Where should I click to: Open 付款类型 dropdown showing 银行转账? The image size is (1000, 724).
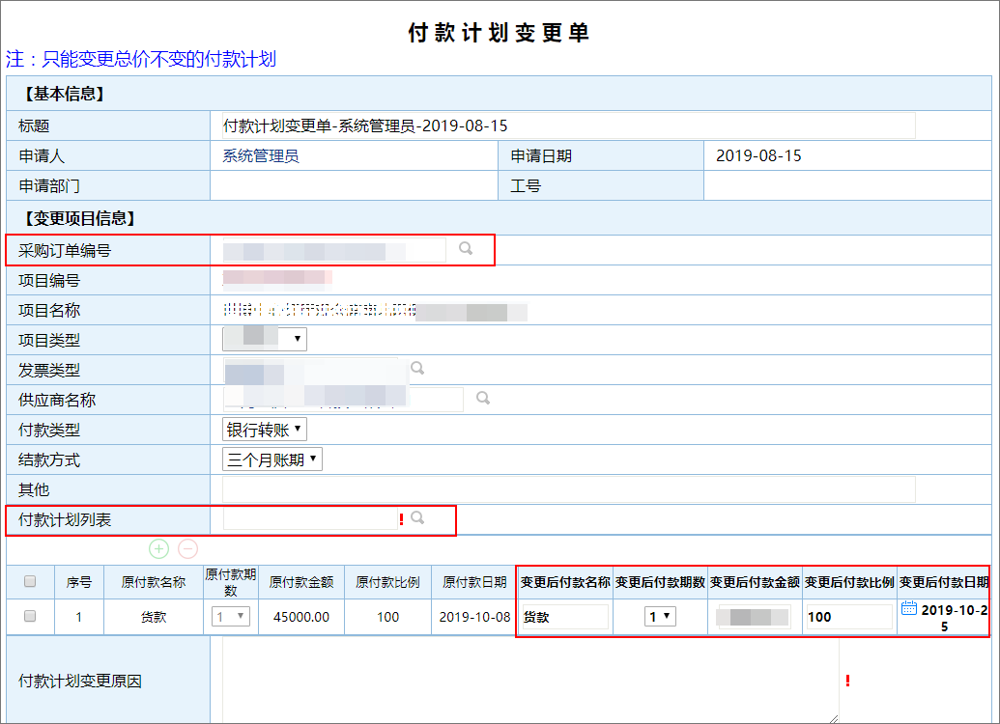[265, 429]
